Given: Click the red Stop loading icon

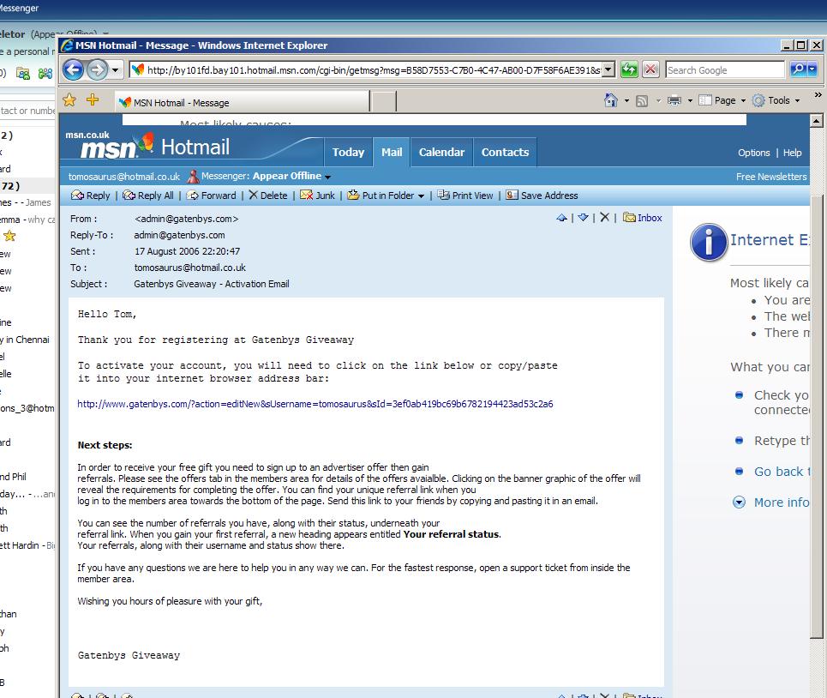Looking at the screenshot, I should pos(650,70).
